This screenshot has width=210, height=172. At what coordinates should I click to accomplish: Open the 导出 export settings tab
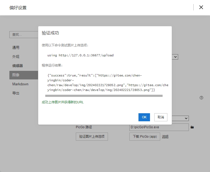tap(16, 93)
